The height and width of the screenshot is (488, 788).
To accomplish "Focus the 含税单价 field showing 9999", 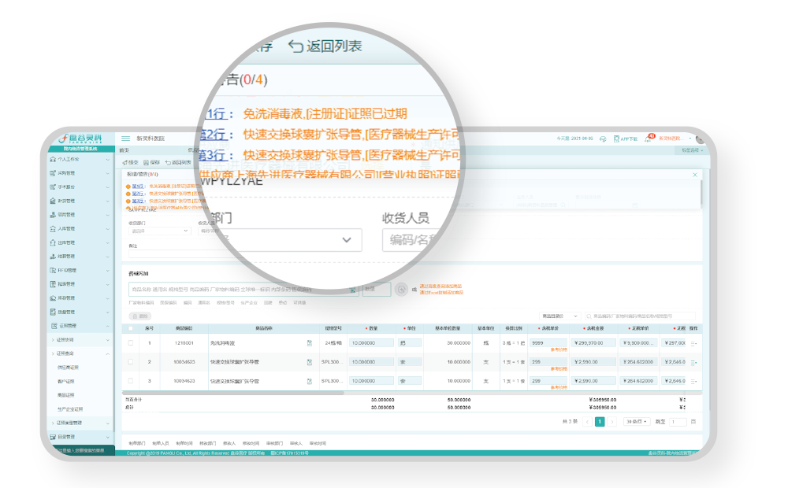I will 548,343.
